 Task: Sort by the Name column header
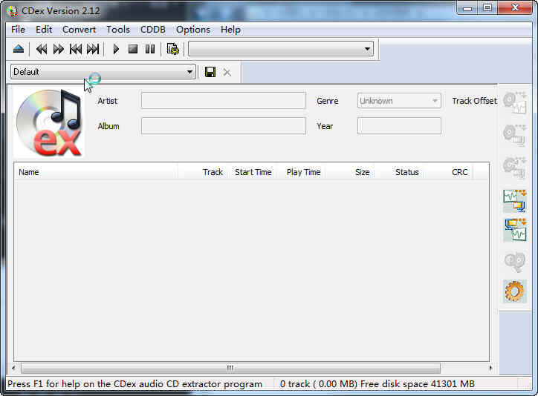(96, 172)
